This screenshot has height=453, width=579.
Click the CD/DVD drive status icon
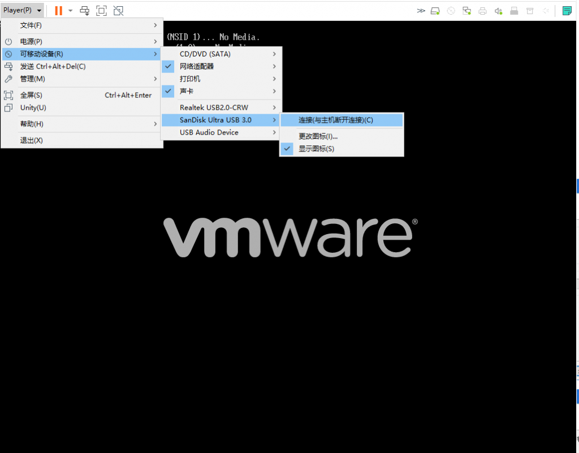(x=451, y=11)
